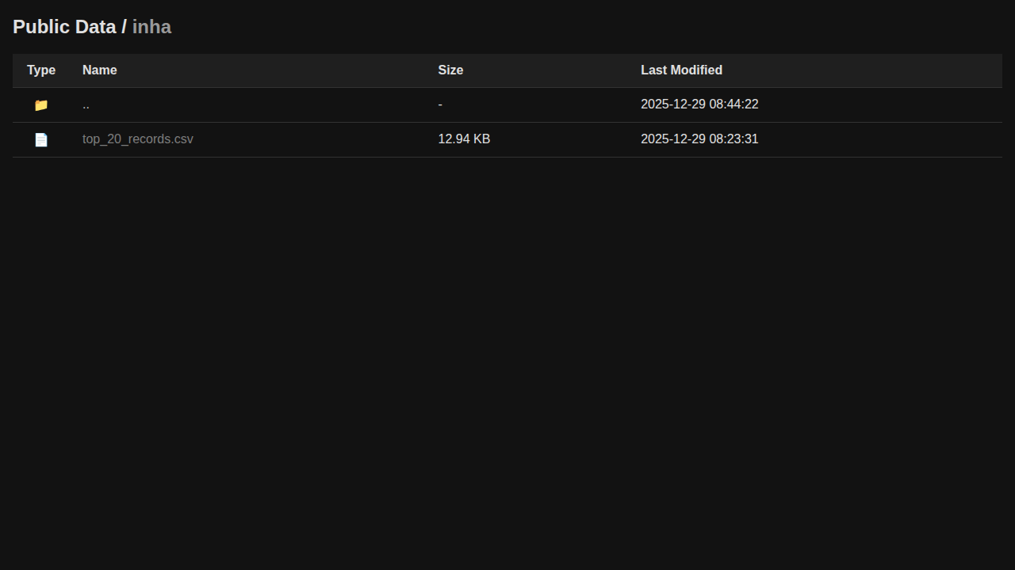Go up via the '..' link
The height and width of the screenshot is (570, 1015).
(x=86, y=104)
